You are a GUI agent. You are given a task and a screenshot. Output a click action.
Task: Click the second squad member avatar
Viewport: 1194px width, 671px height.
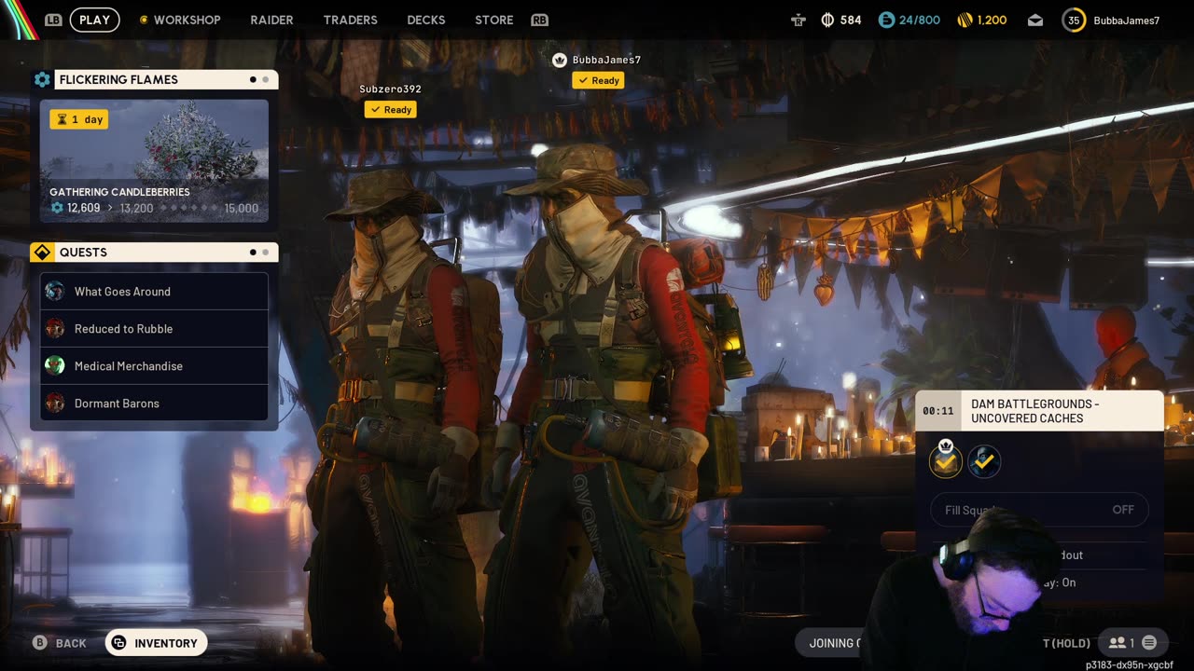pyautogui.click(x=984, y=460)
